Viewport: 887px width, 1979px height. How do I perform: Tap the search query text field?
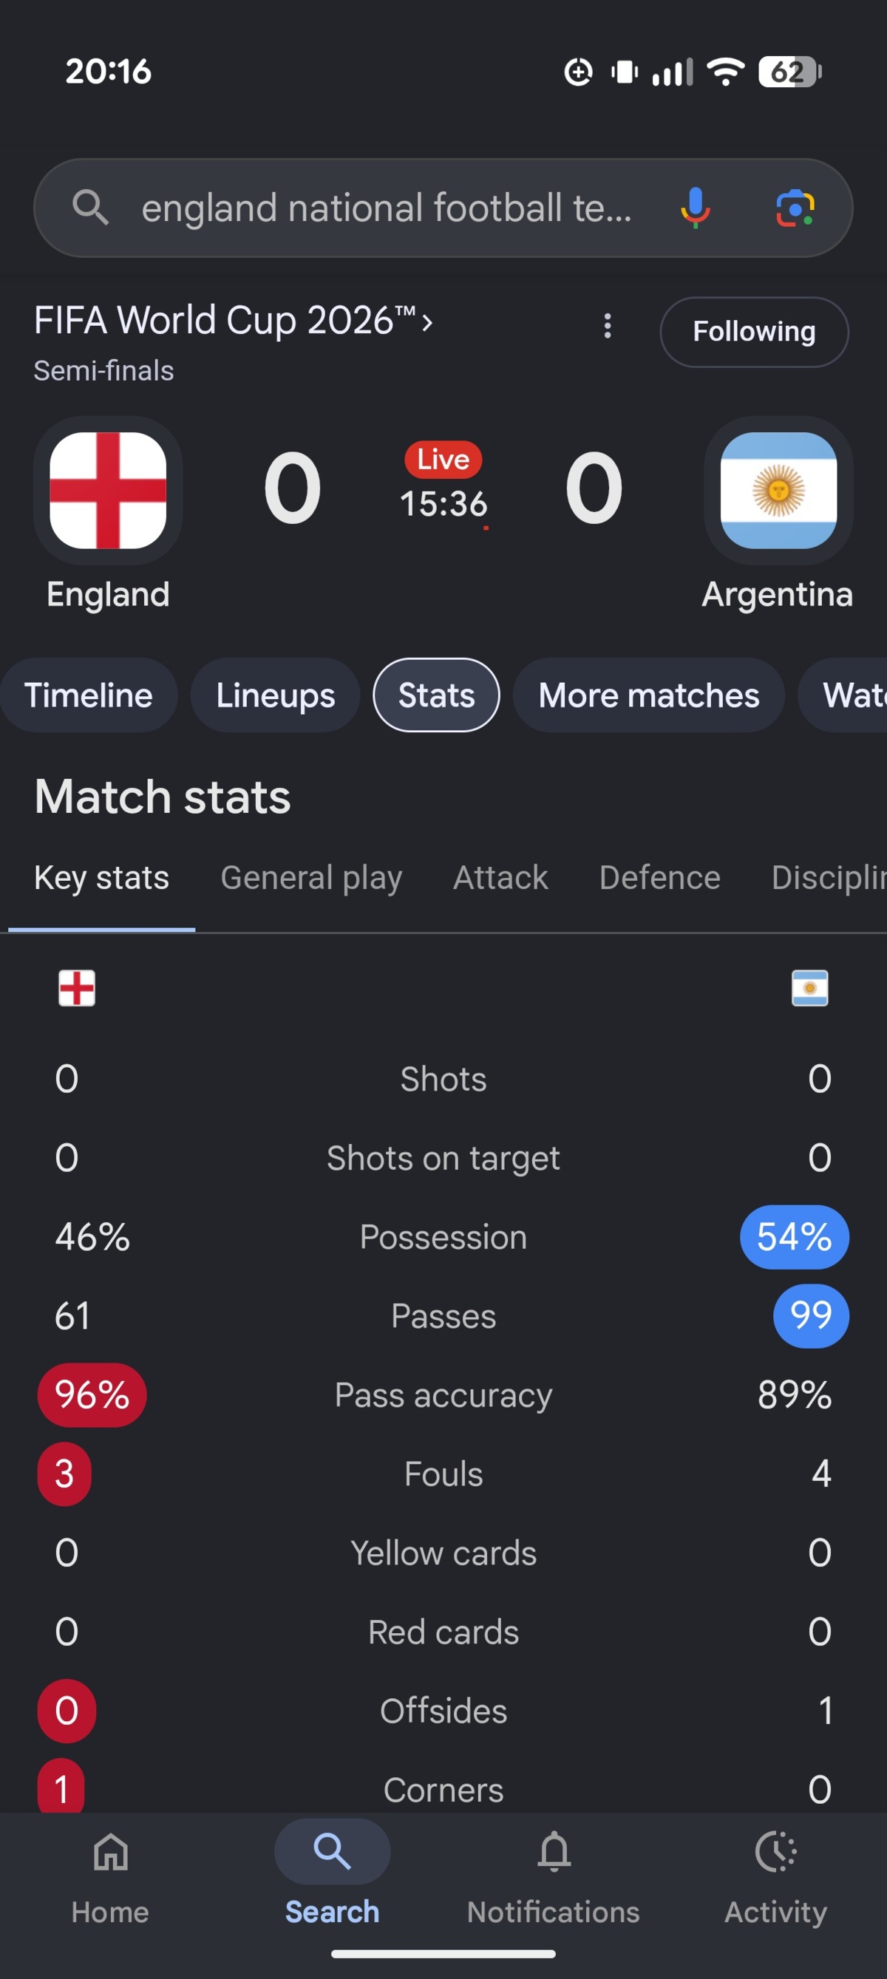pyautogui.click(x=387, y=208)
